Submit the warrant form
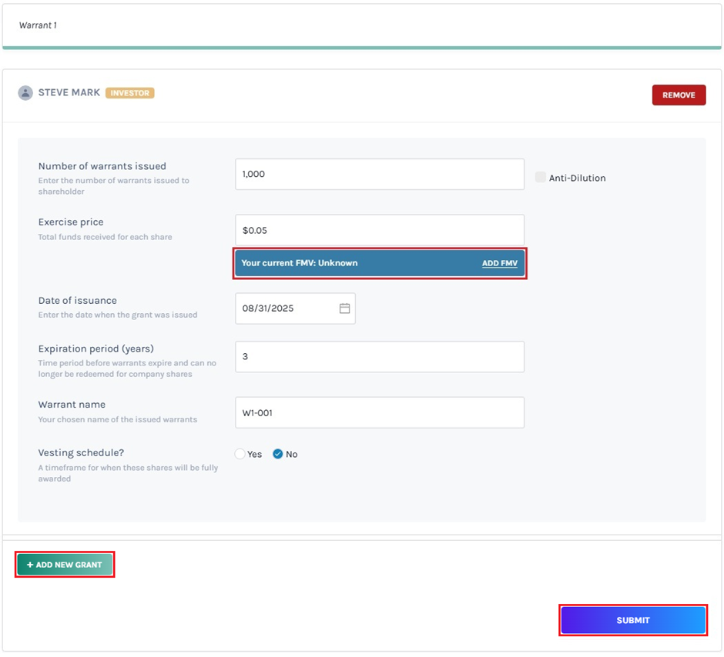The width and height of the screenshot is (724, 657). (x=632, y=620)
